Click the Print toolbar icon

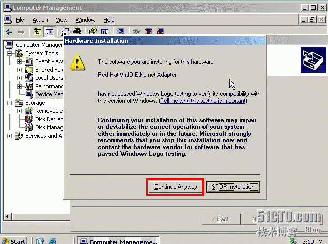pyautogui.click(x=77, y=31)
